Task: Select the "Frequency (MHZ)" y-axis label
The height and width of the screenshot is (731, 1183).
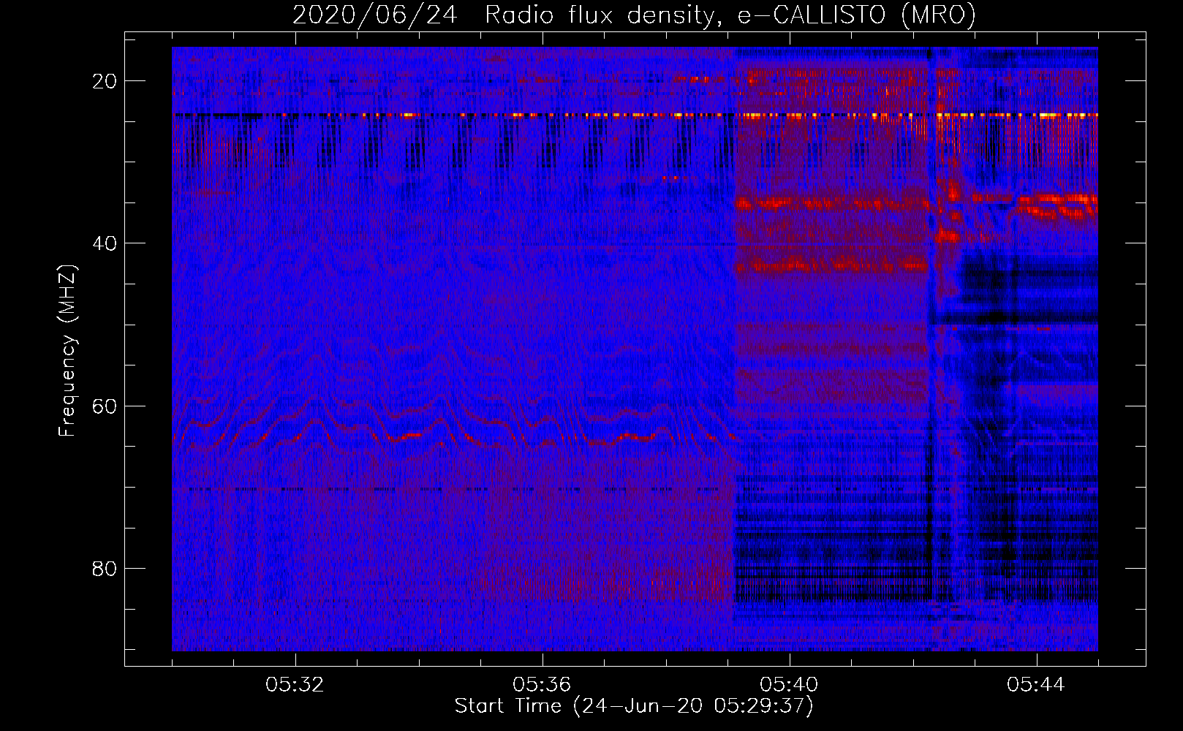Action: 67,351
